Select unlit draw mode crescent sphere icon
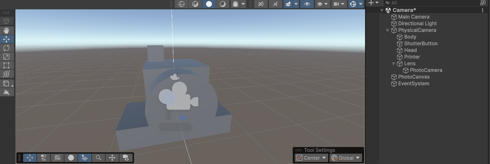The width and height of the screenshot is (490, 164). [223, 4]
